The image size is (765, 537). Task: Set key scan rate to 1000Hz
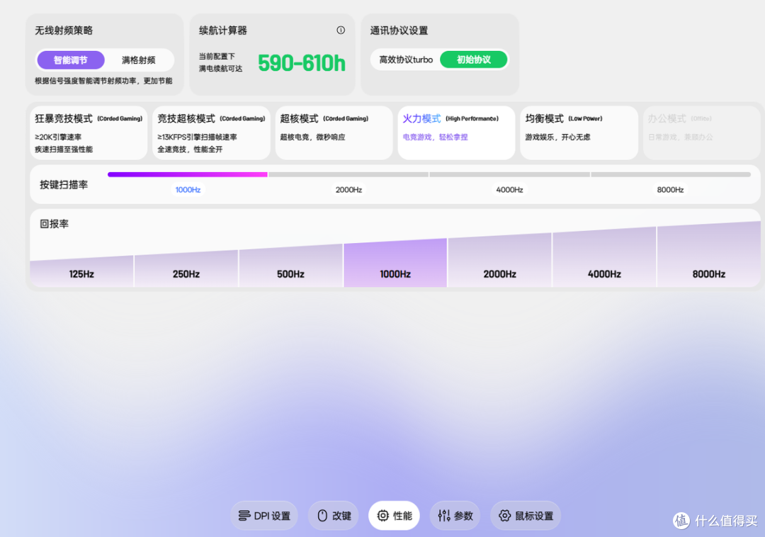[188, 190]
